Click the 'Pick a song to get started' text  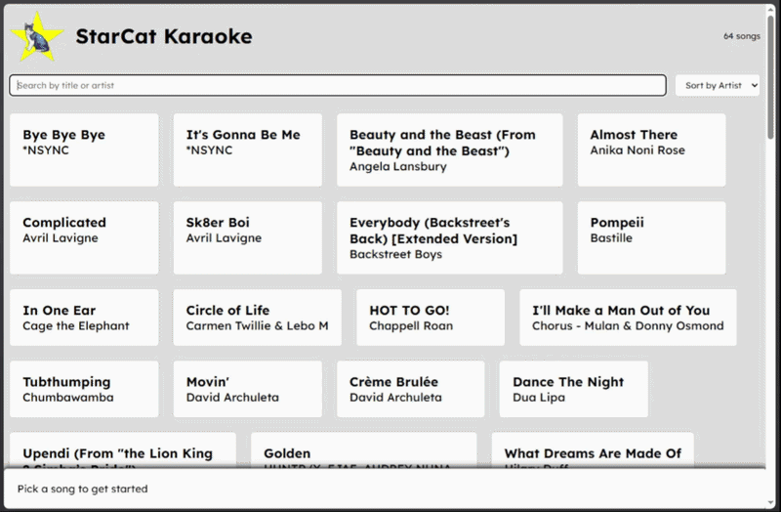pyautogui.click(x=83, y=490)
